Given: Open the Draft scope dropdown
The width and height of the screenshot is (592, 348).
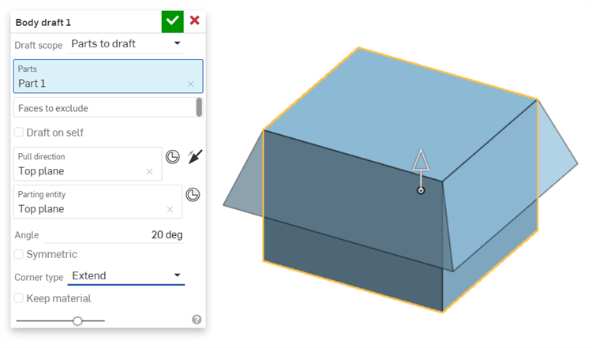Looking at the screenshot, I should (126, 43).
